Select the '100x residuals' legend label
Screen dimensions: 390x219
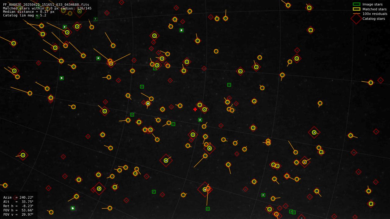375,14
